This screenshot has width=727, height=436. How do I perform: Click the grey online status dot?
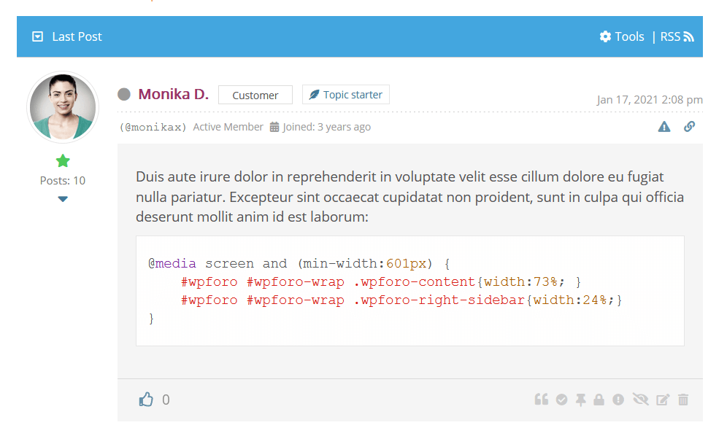tap(124, 94)
